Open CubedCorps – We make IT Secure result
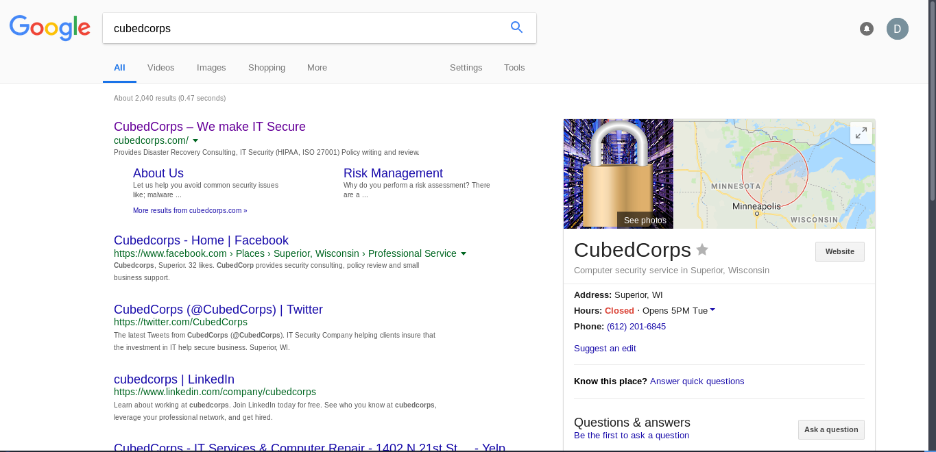 210,127
